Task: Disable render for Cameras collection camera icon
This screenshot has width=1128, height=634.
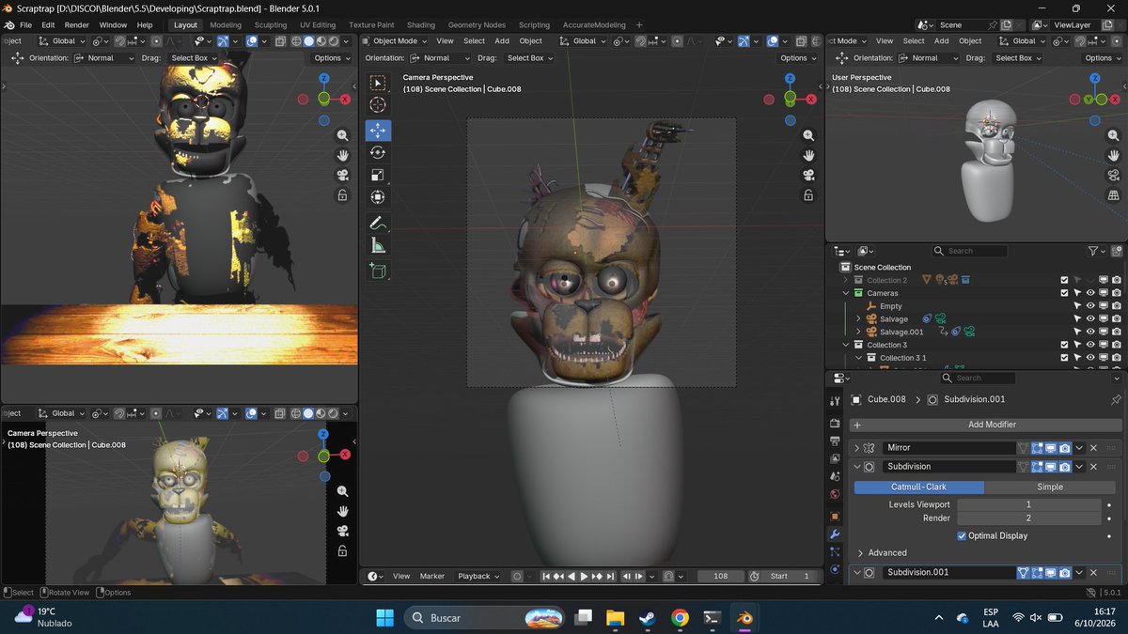Action: click(1116, 293)
